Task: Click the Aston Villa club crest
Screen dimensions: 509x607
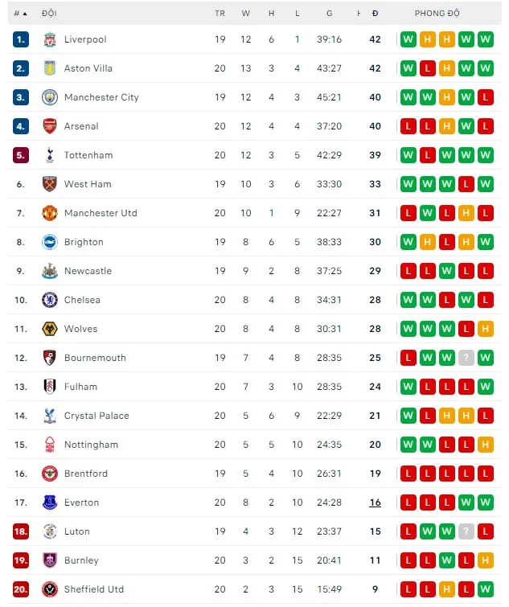Action: 50,68
